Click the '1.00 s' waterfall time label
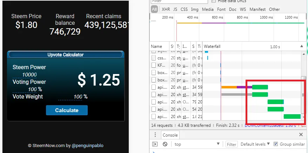The width and height of the screenshot is (308, 153). (275, 47)
